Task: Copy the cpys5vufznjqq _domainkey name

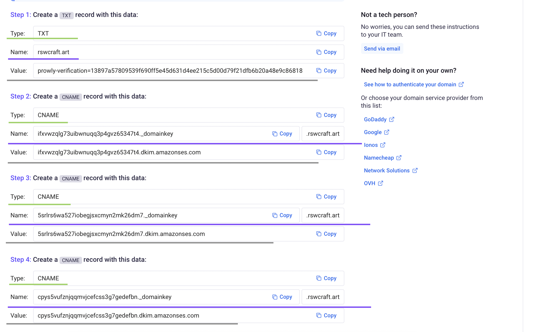Action: tap(282, 297)
